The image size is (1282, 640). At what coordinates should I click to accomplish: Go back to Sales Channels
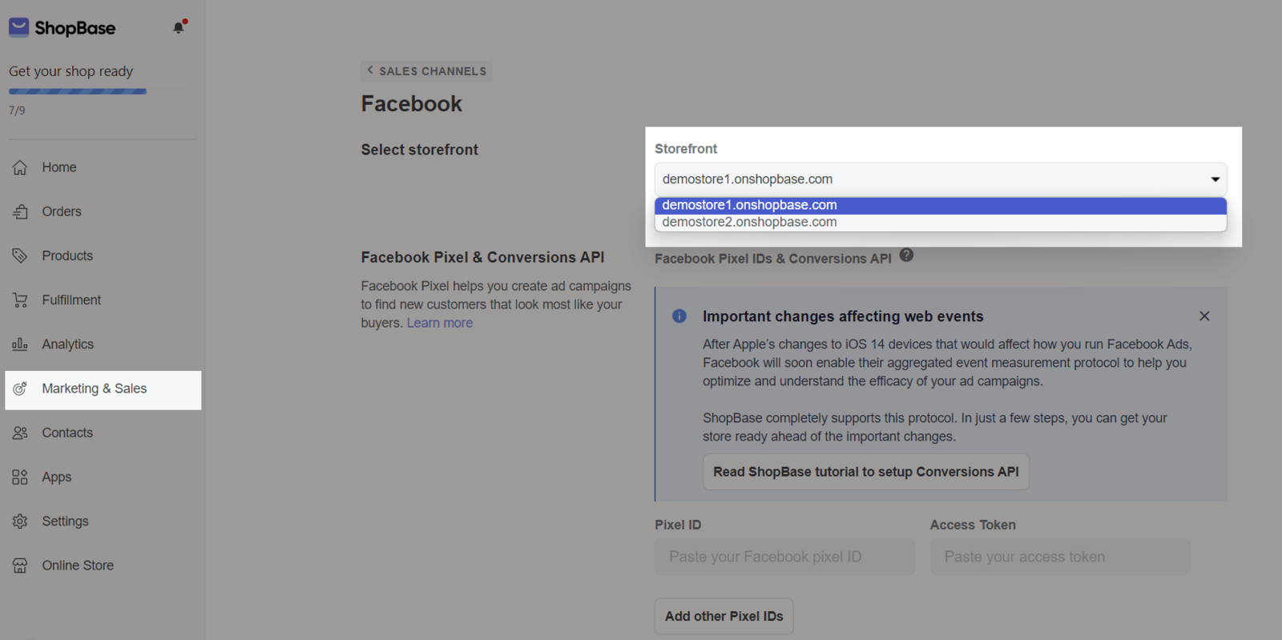tap(426, 71)
